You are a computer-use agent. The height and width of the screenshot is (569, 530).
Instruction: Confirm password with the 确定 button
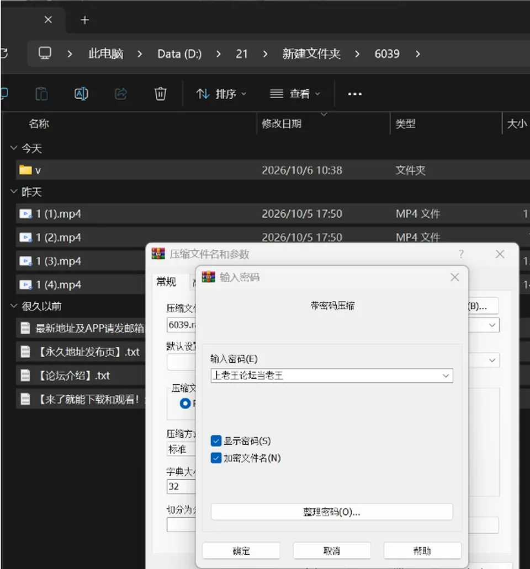[x=241, y=551]
